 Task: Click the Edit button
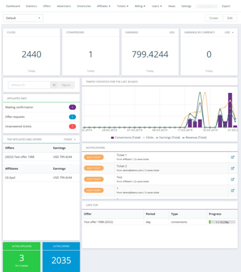click(230, 18)
